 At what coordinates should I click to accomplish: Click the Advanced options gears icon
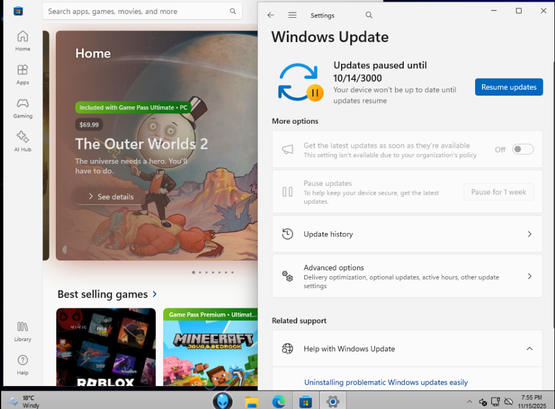(288, 276)
